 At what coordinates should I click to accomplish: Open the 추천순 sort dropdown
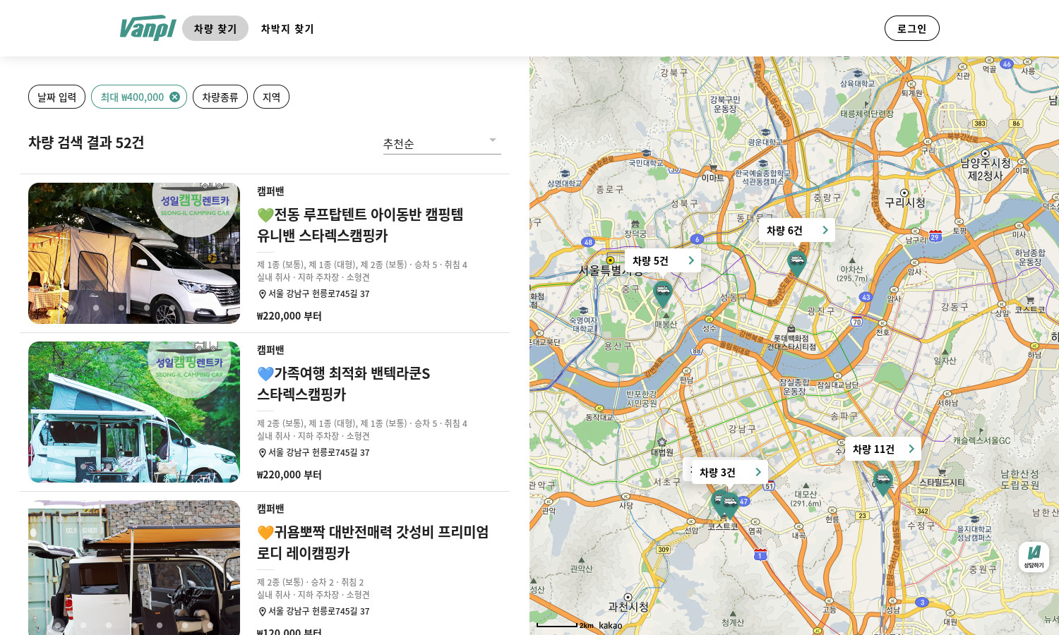(441, 143)
